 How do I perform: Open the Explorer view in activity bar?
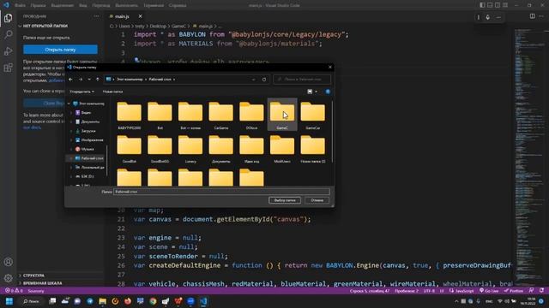coord(8,18)
